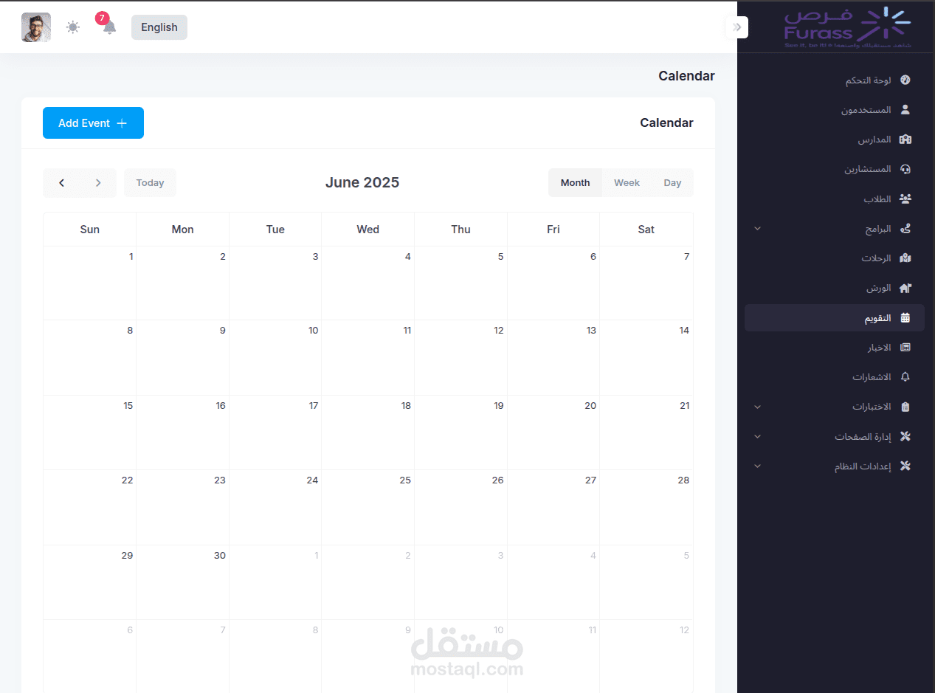Viewport: 935px width, 693px height.
Task: Select June 26 day cell
Action: click(461, 507)
